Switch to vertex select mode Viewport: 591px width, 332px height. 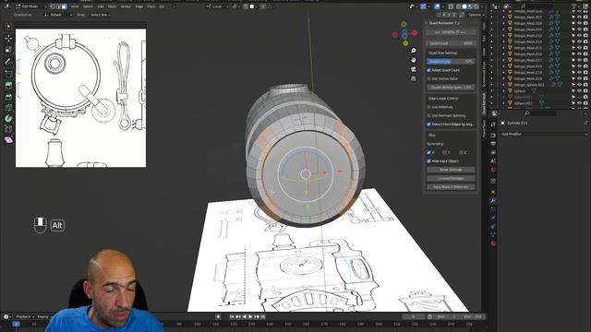[53, 6]
